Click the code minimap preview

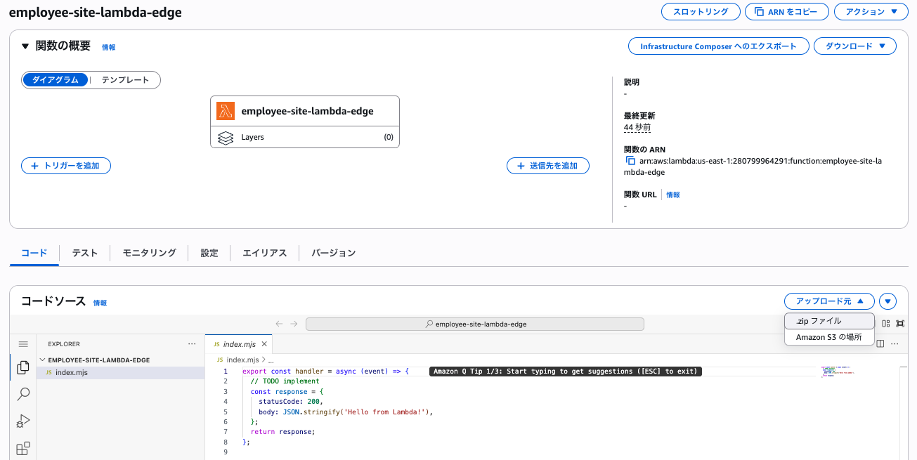pos(838,372)
